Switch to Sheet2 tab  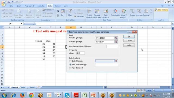(23, 87)
